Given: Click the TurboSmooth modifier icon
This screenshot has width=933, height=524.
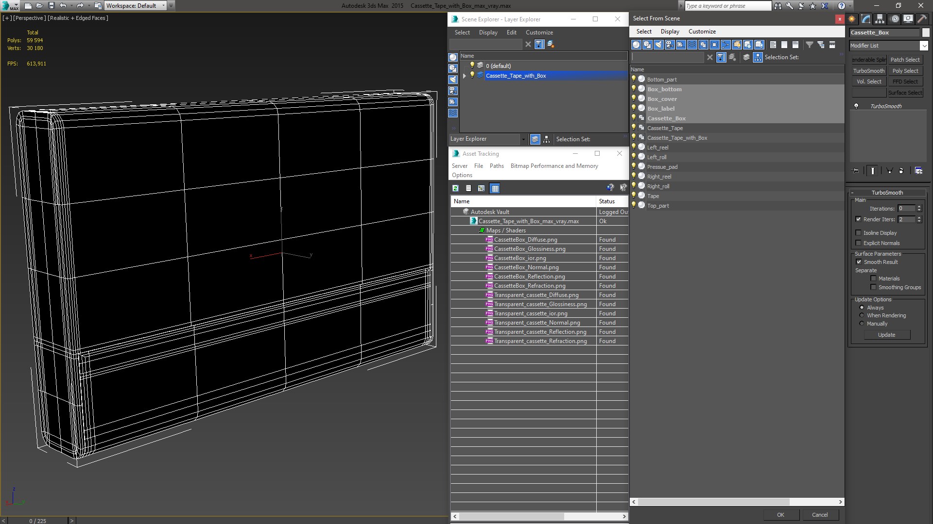Looking at the screenshot, I should pyautogui.click(x=856, y=106).
